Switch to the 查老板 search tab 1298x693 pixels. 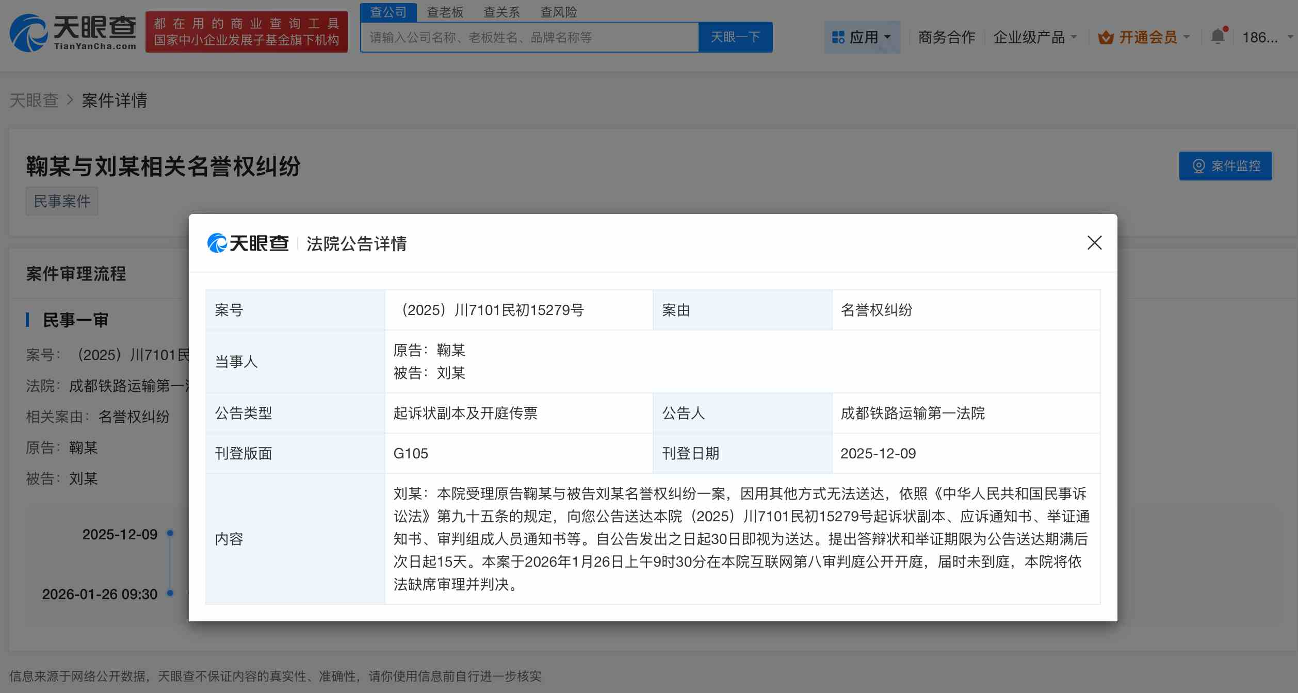[445, 11]
